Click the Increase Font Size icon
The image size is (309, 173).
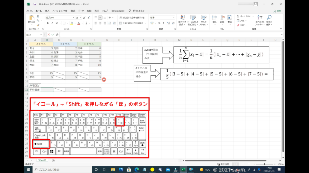84,18
